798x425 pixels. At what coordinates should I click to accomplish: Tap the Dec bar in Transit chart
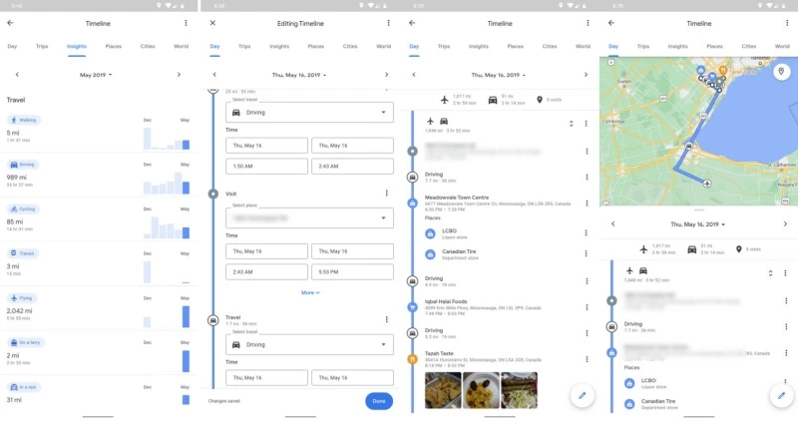[147, 272]
